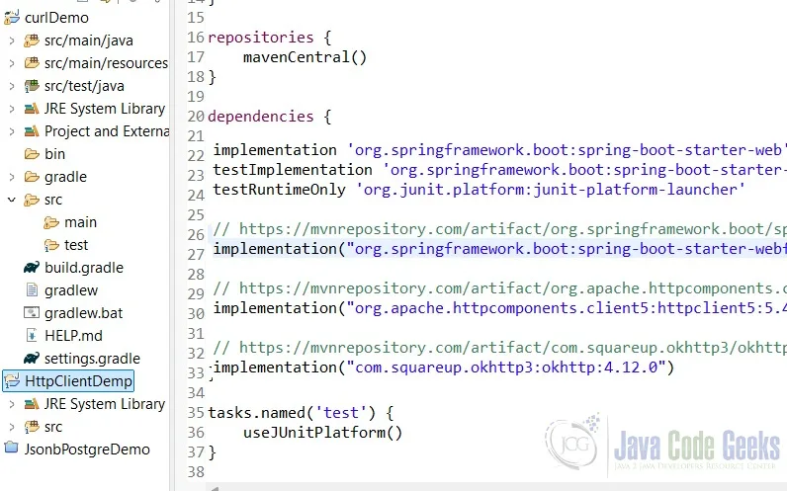Open gradlew.bat file
Screen dimensions: 787x491
83,313
